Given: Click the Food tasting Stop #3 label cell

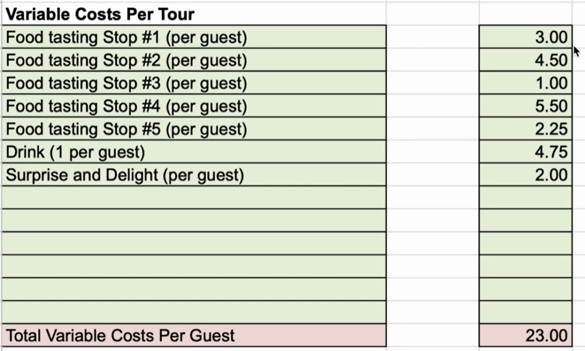Looking at the screenshot, I should click(x=194, y=83).
